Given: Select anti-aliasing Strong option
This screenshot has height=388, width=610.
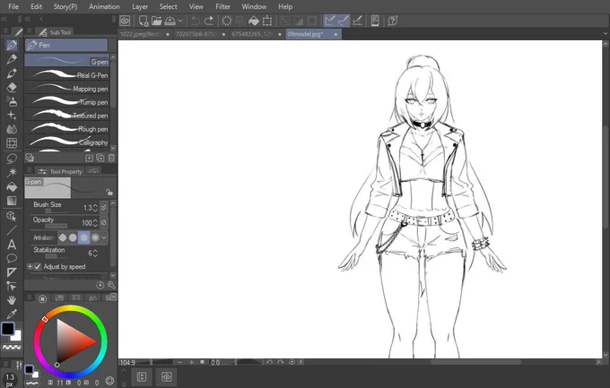Looking at the screenshot, I should [95, 237].
